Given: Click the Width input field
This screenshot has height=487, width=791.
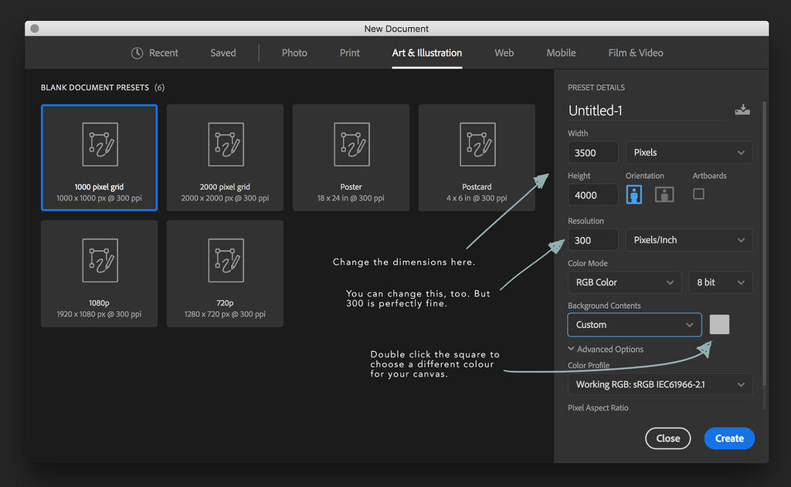Looking at the screenshot, I should click(593, 153).
